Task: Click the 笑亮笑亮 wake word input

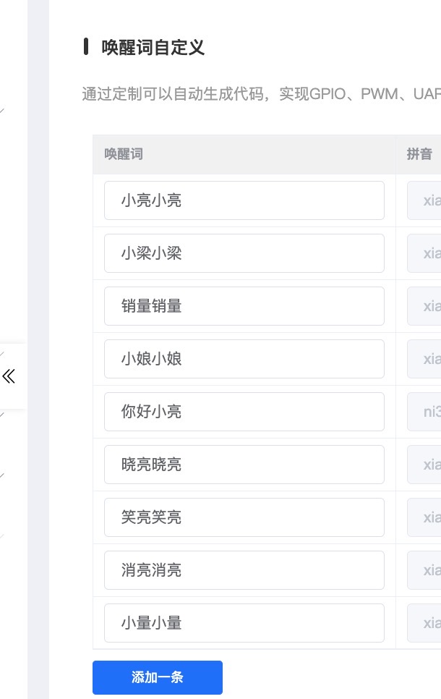Action: tap(244, 517)
